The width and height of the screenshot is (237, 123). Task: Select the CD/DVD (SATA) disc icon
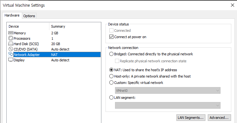pyautogui.click(x=11, y=49)
